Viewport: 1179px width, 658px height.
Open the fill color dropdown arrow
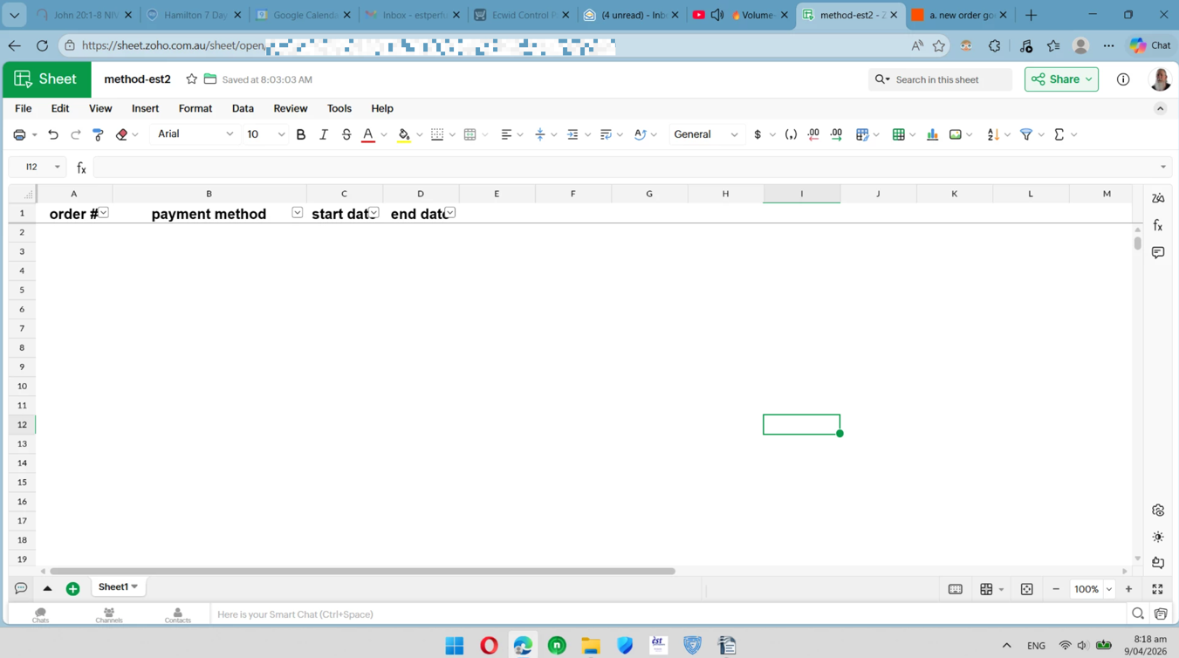coord(420,135)
